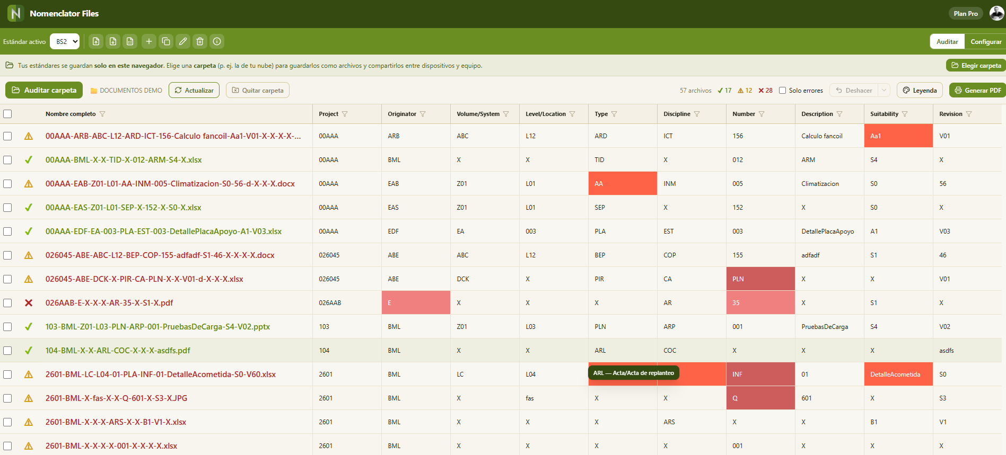
Task: Open filter for Project column
Action: pyautogui.click(x=345, y=114)
